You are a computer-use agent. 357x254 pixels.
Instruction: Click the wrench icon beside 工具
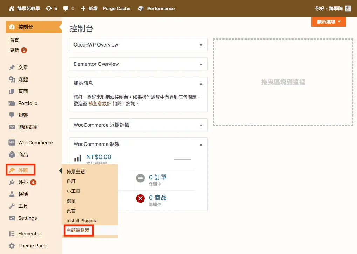tap(12, 206)
